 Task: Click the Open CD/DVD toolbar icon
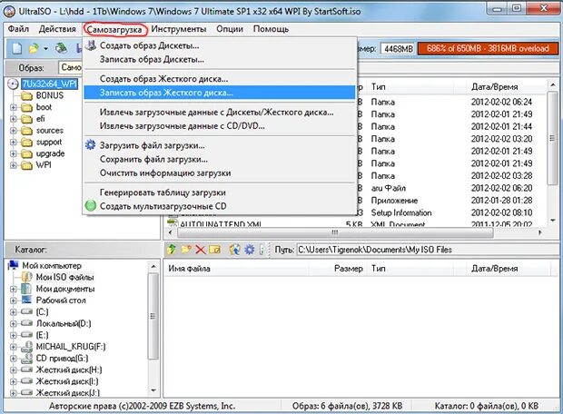(x=62, y=48)
